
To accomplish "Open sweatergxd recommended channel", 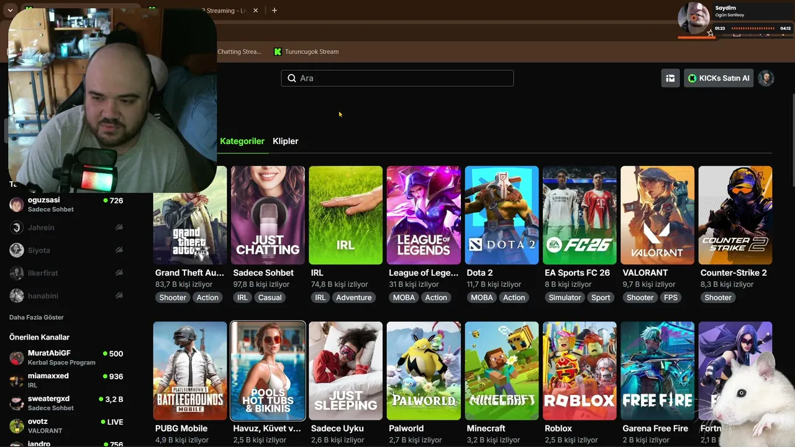I will click(x=66, y=403).
